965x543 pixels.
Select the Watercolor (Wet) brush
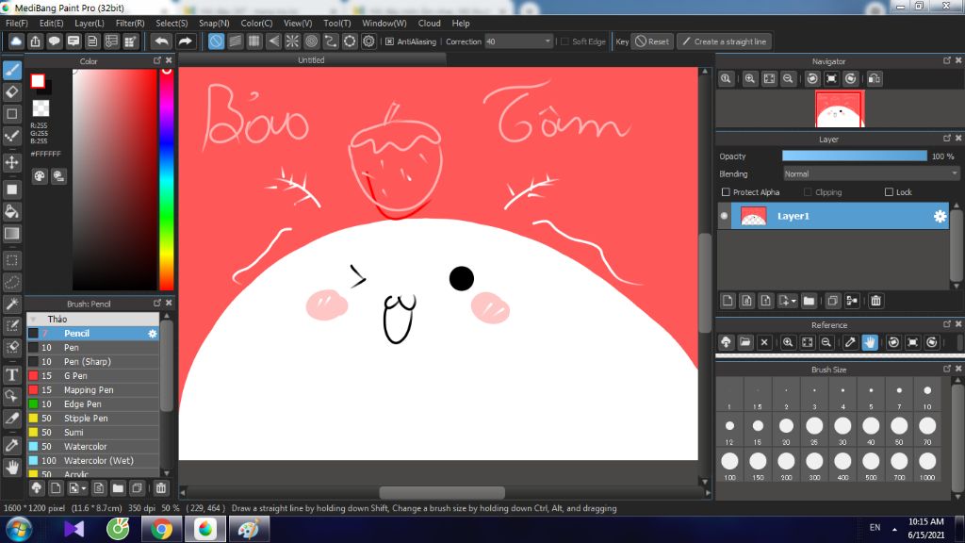[93, 460]
